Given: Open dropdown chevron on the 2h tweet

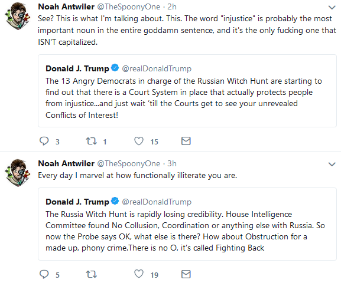Looking at the screenshot, I should pos(332,8).
